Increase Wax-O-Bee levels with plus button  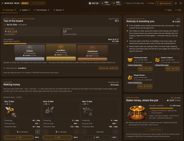click(x=115, y=132)
